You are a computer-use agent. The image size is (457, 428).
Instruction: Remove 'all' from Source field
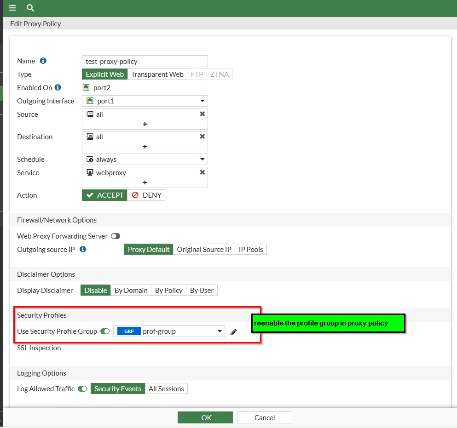tap(202, 114)
